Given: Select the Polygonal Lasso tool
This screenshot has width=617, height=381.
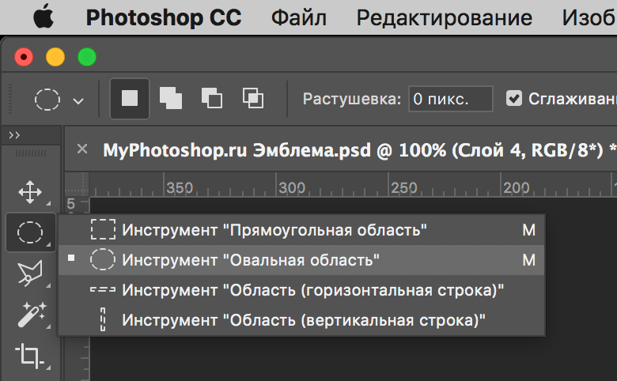Looking at the screenshot, I should 30,273.
